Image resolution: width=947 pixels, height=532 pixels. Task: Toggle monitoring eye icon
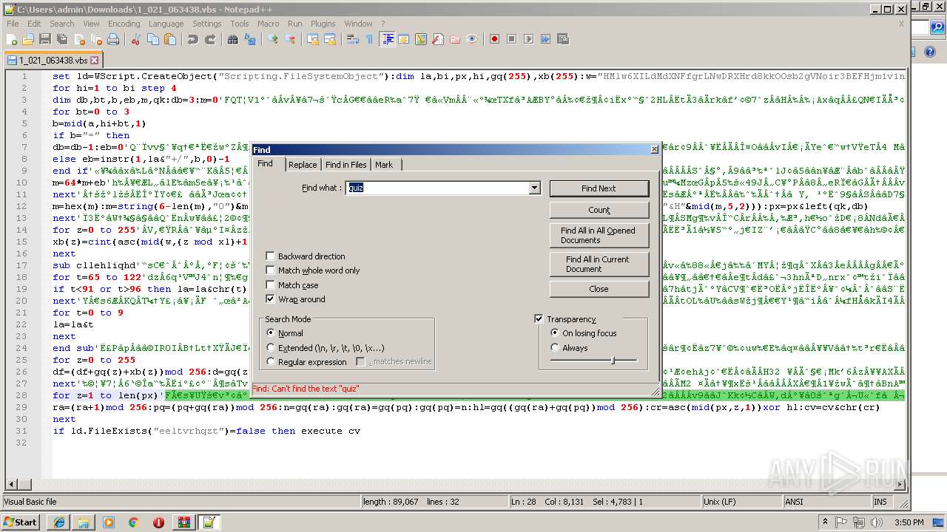point(472,39)
